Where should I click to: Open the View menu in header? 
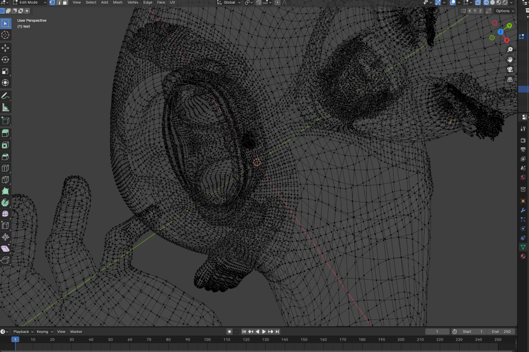76,3
